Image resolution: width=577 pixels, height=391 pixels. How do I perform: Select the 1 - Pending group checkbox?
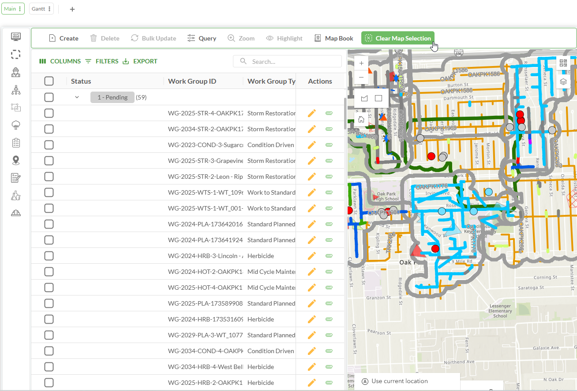coord(49,97)
